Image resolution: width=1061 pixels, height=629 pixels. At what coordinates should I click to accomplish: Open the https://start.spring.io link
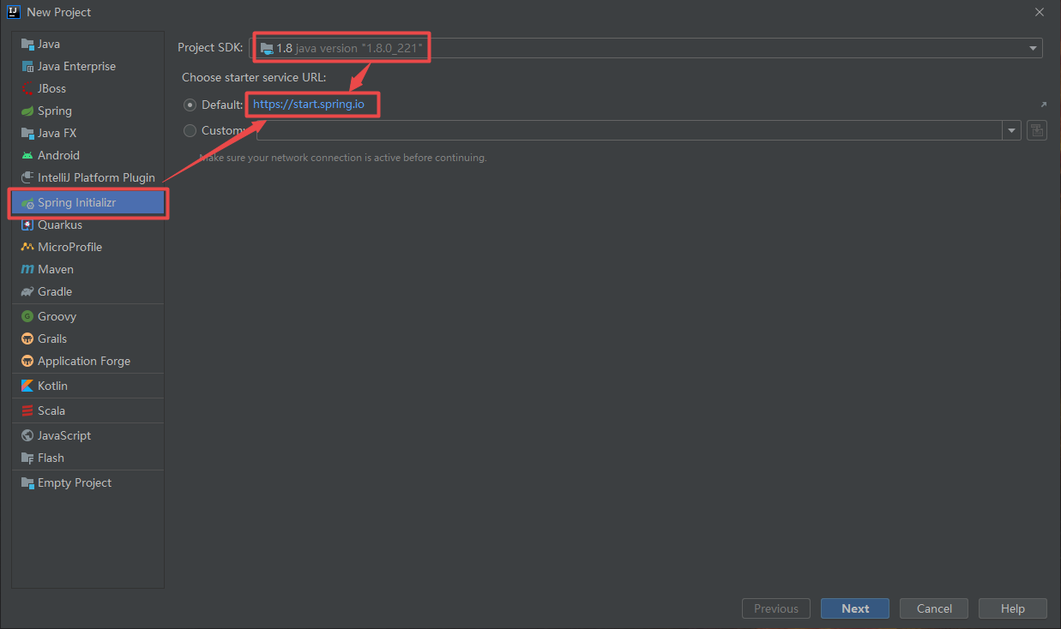(309, 105)
